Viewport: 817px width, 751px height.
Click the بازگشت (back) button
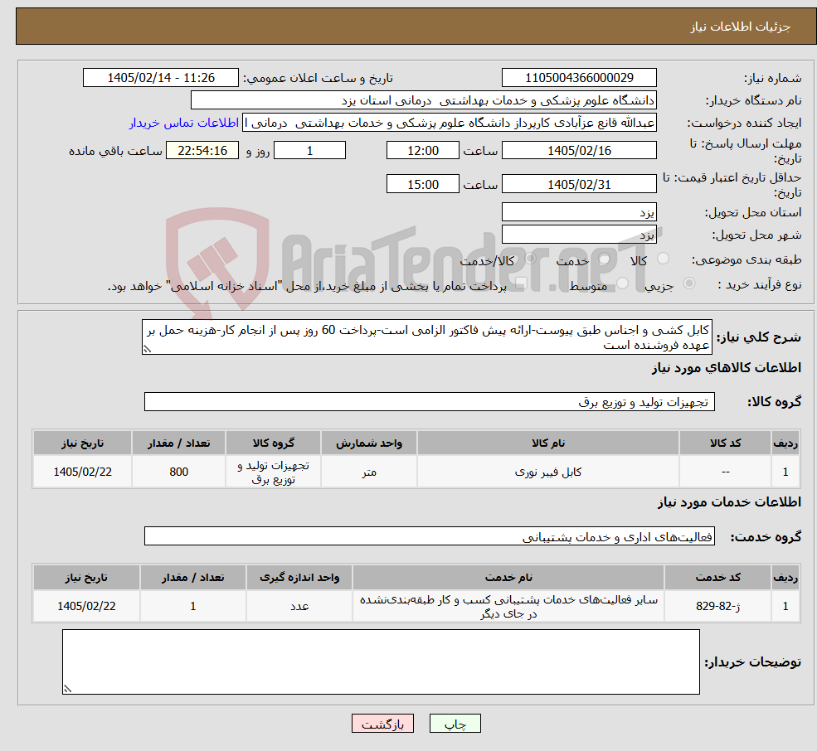point(382,724)
